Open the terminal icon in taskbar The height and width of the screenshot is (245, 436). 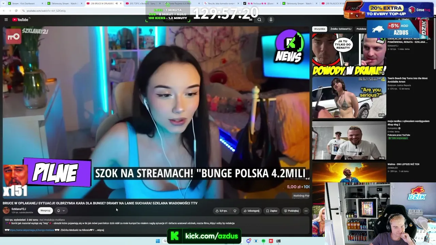pos(278,241)
